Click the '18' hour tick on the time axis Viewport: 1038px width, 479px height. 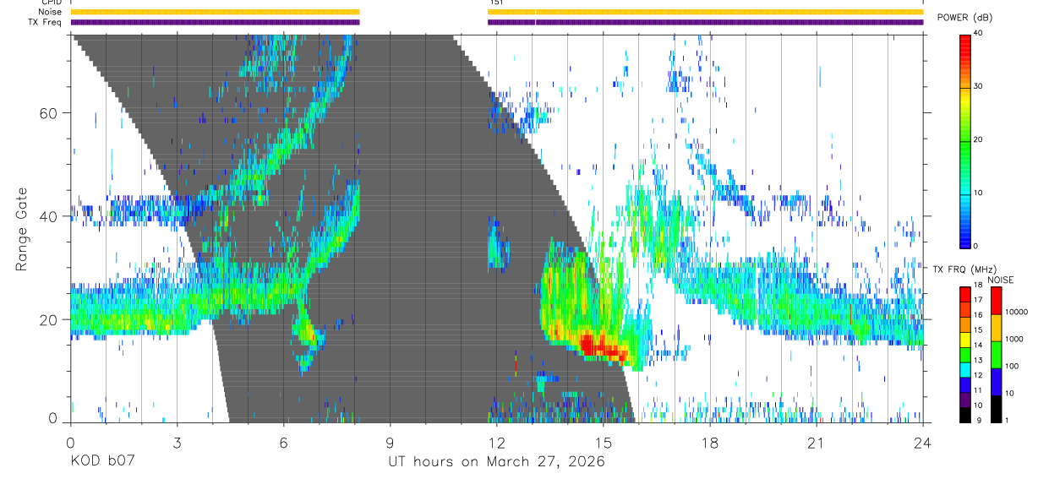coord(710,442)
